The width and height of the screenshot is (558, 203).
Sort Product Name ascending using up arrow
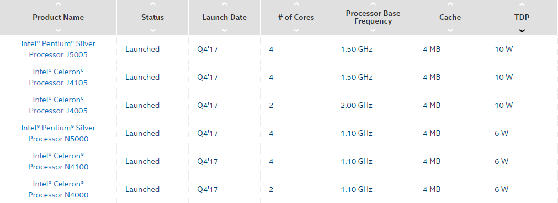coord(59,4)
